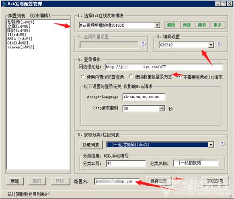This screenshot has height=199, width=234.
Task: Click the green 搜索 module button
Action: click(202, 25)
